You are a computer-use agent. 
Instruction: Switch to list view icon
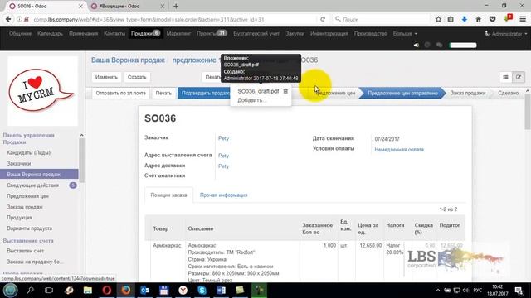[x=505, y=77]
